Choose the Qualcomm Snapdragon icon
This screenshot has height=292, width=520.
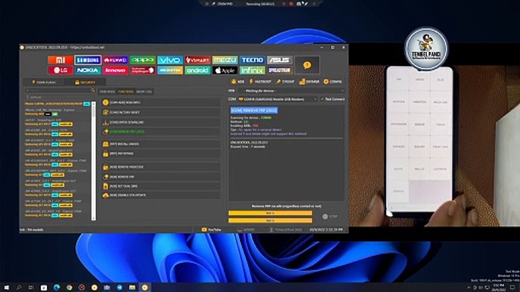[x=143, y=70]
